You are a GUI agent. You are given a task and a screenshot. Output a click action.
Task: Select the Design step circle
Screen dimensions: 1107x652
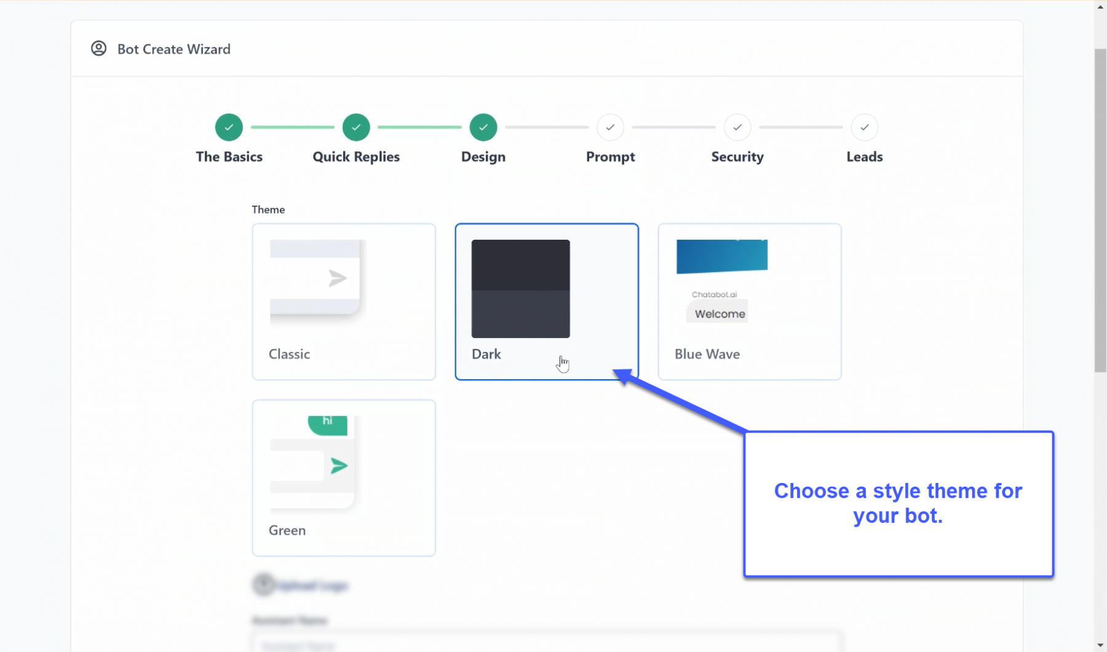pyautogui.click(x=483, y=127)
